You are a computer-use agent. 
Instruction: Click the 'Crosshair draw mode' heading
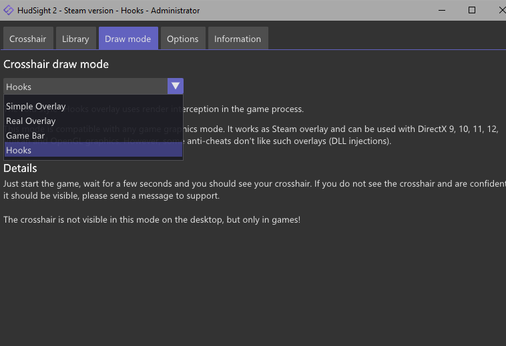[56, 64]
